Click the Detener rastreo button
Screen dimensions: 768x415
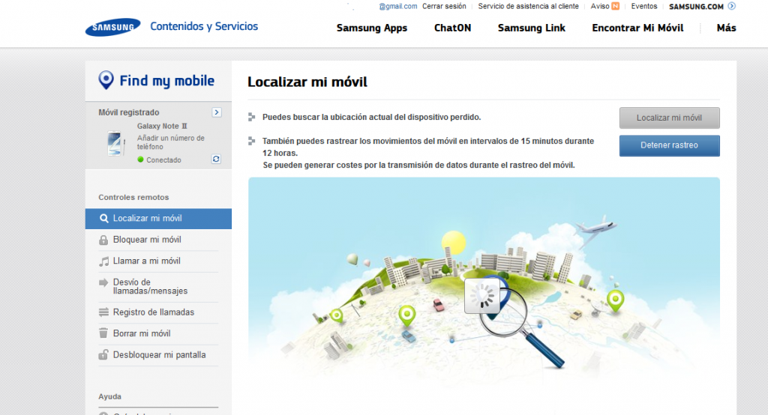click(669, 145)
